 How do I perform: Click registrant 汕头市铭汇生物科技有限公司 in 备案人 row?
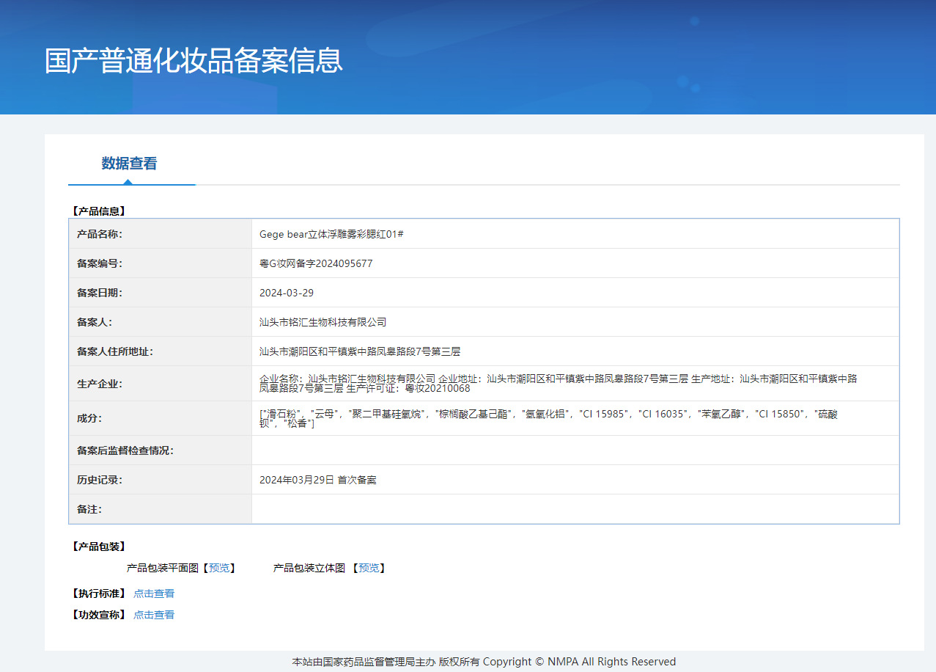click(x=323, y=322)
